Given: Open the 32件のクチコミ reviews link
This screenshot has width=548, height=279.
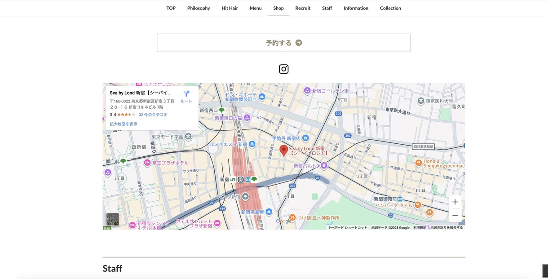Looking at the screenshot, I should tap(153, 115).
